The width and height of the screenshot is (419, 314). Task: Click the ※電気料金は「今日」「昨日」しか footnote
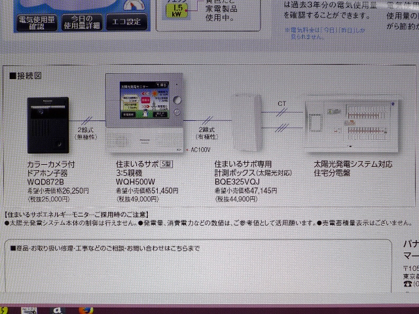pyautogui.click(x=325, y=30)
